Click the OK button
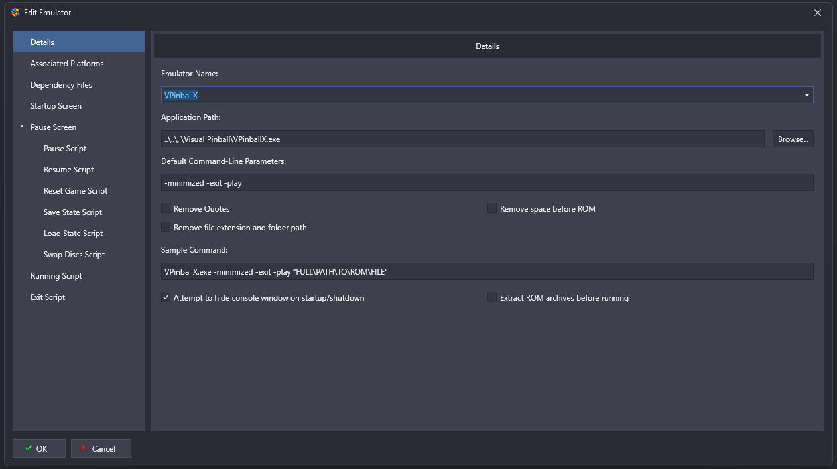The image size is (837, 469). pyautogui.click(x=39, y=448)
